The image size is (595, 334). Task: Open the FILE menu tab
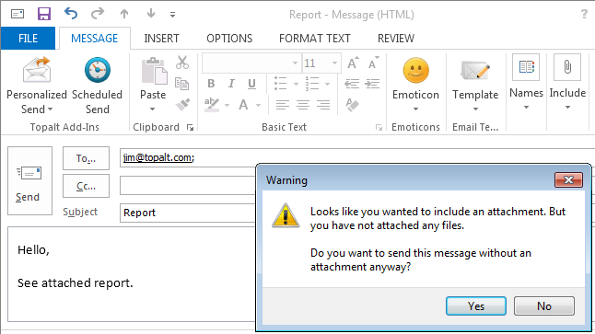28,39
